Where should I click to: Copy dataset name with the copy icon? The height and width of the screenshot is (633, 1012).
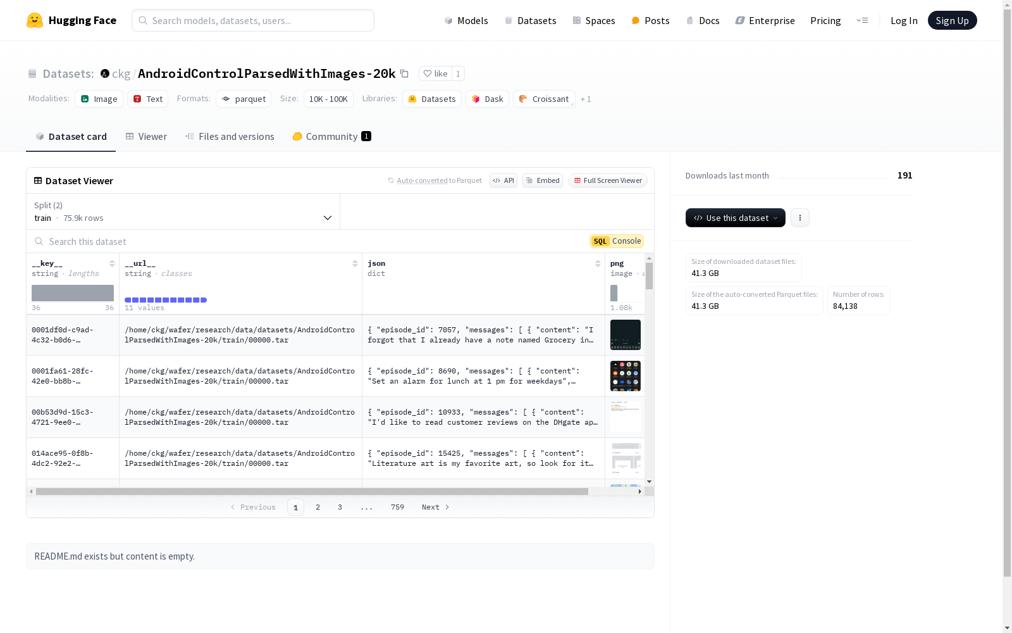[404, 73]
